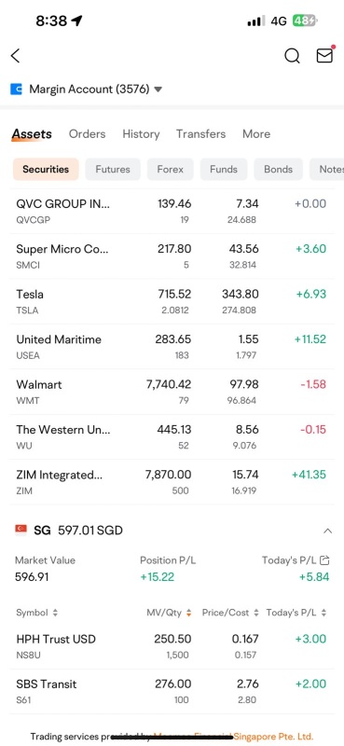Image resolution: width=344 pixels, height=746 pixels.
Task: Select the Bonds filter chip
Action: [279, 170]
